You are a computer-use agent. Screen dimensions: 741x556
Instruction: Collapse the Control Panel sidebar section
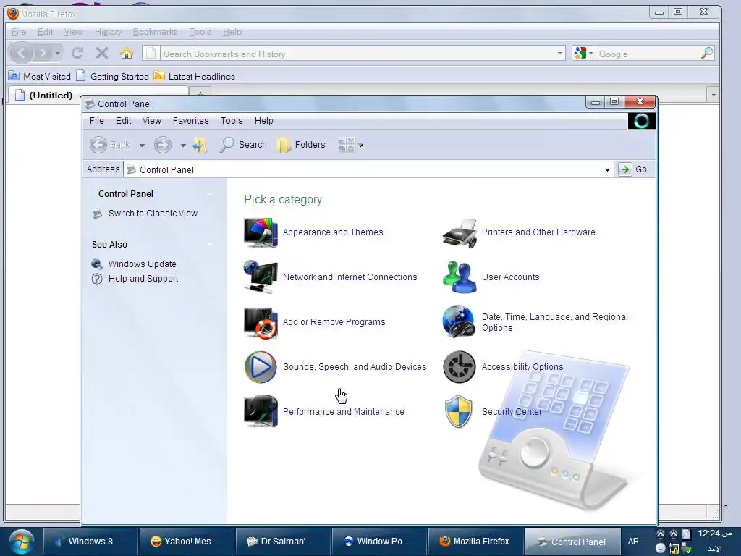click(x=210, y=194)
